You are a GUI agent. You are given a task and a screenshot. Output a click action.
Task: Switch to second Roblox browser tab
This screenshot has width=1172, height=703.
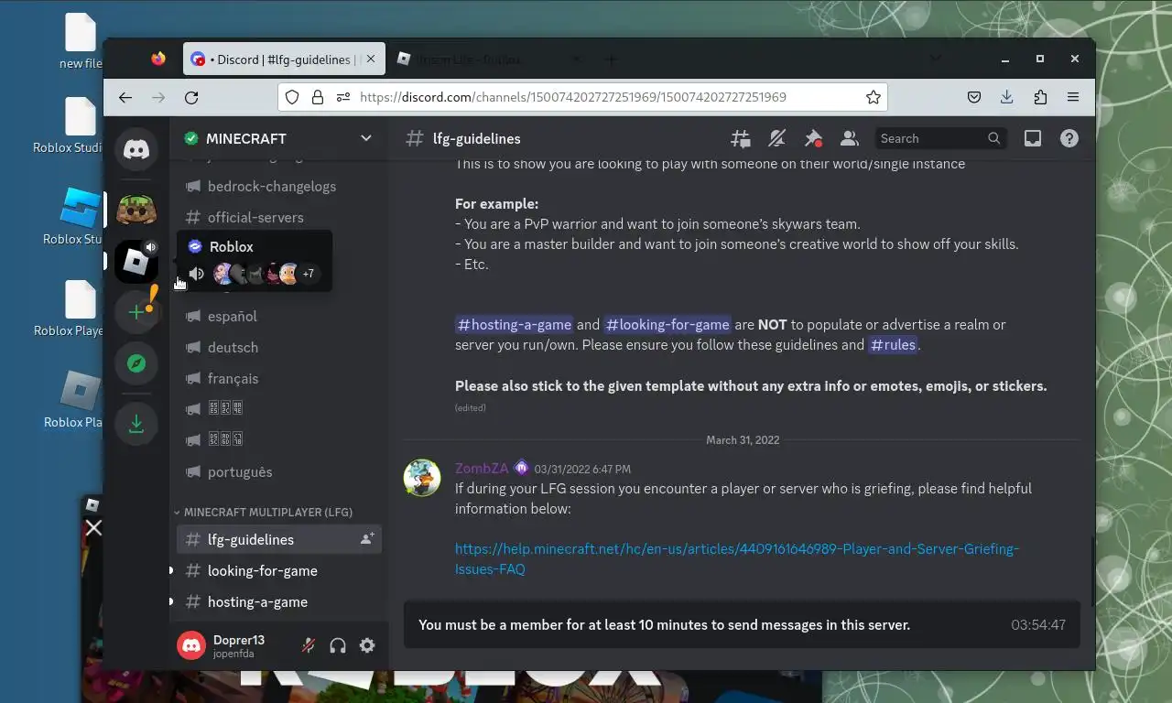pyautogui.click(x=488, y=59)
